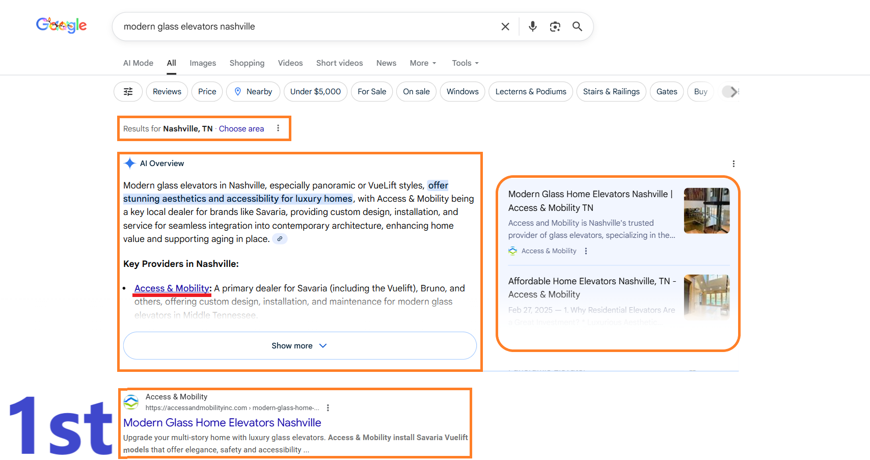Image resolution: width=870 pixels, height=460 pixels.
Task: Click the Buy filter chip
Action: (x=701, y=92)
